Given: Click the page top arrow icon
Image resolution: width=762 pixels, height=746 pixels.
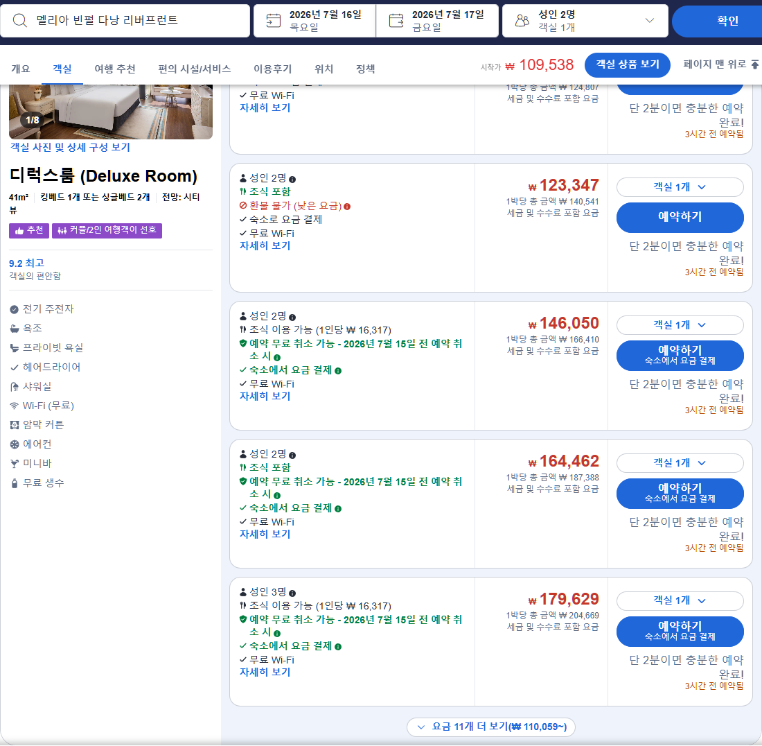Looking at the screenshot, I should point(754,64).
